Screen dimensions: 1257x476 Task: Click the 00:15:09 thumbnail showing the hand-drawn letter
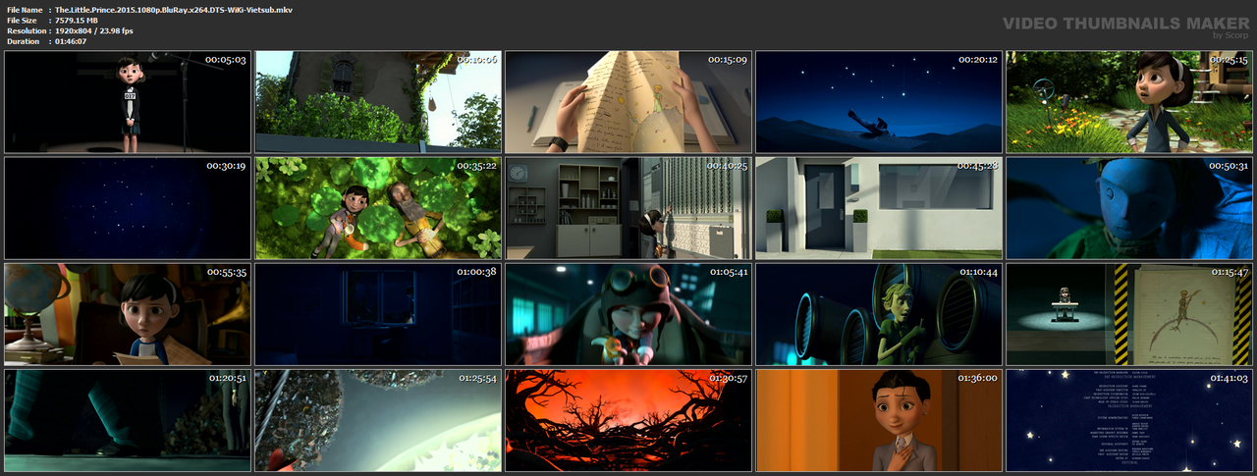pyautogui.click(x=628, y=102)
